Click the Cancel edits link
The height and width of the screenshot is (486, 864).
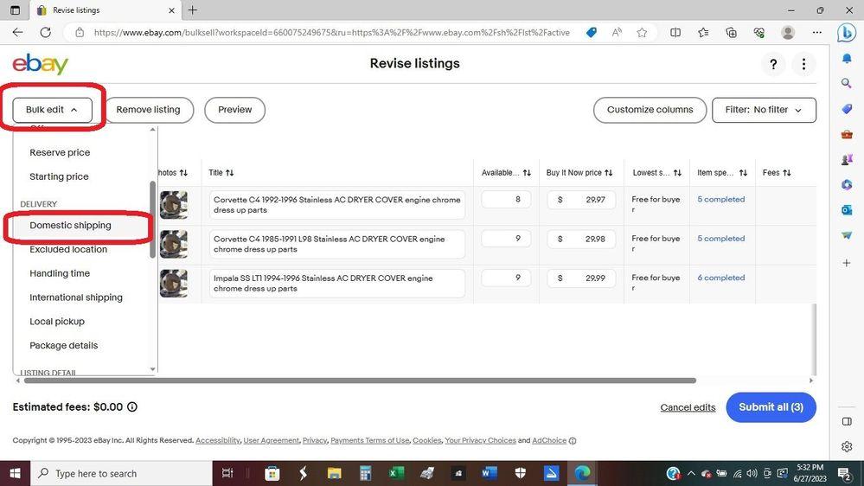click(x=688, y=408)
